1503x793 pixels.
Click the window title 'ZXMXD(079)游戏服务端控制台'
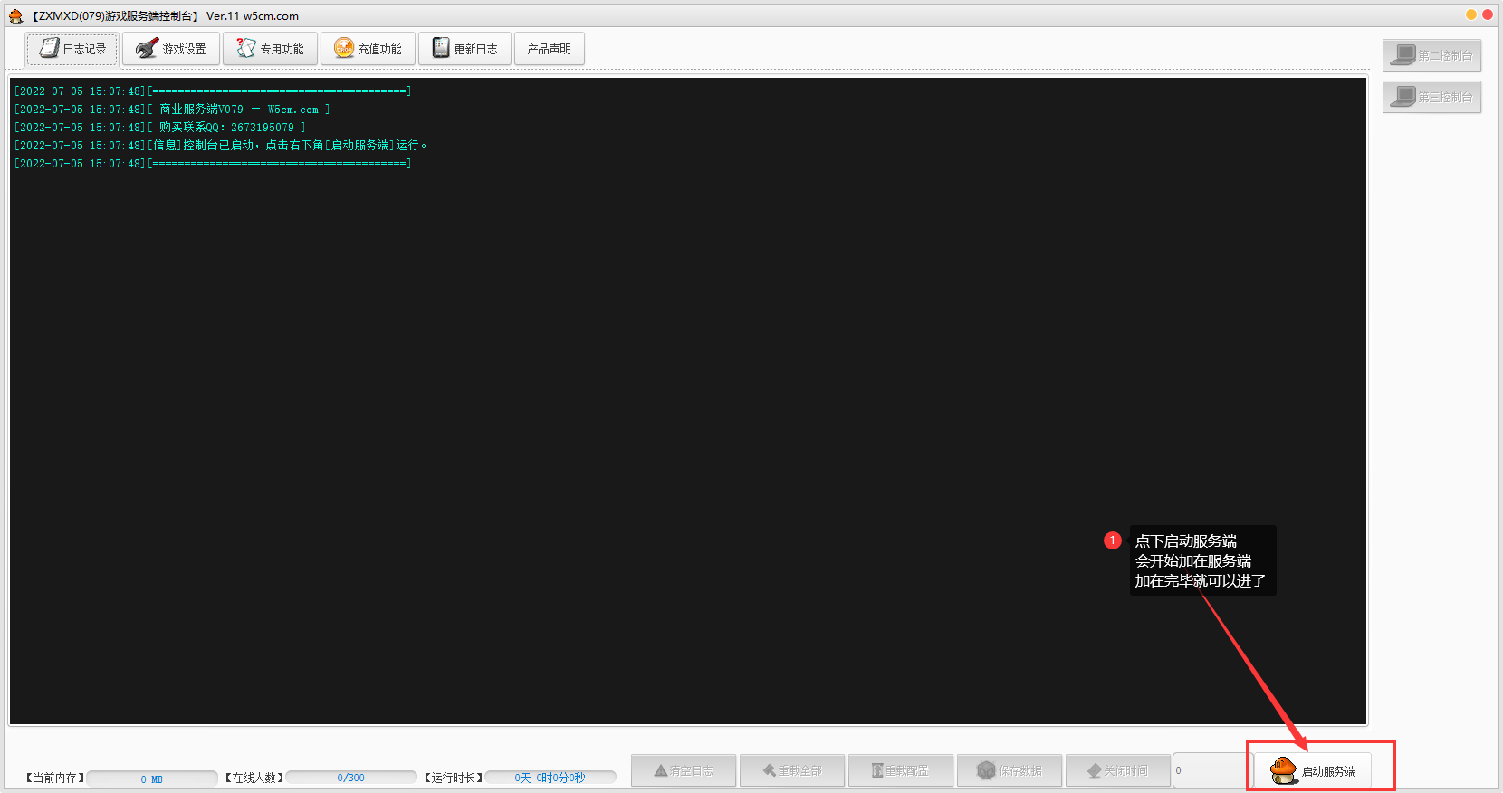pyautogui.click(x=116, y=16)
